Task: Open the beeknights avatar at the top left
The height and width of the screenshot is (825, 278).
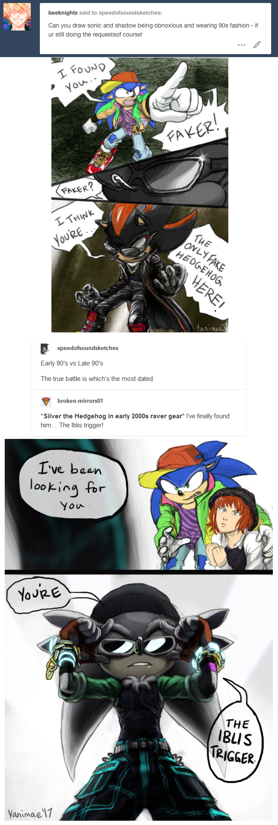Action: pos(17,17)
